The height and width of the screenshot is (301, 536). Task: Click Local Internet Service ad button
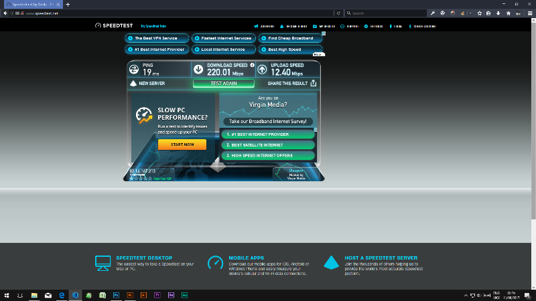pos(224,49)
